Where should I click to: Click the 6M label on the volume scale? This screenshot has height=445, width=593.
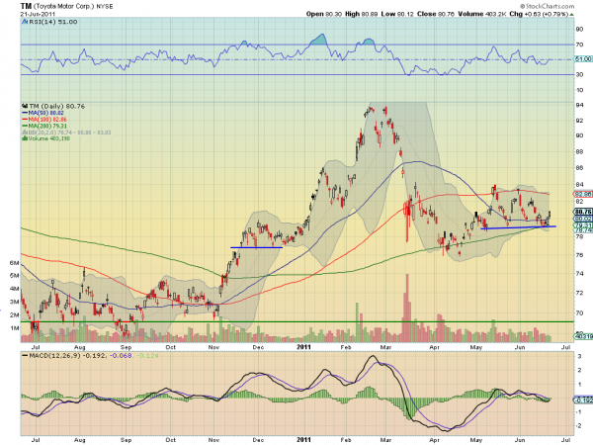(14, 263)
